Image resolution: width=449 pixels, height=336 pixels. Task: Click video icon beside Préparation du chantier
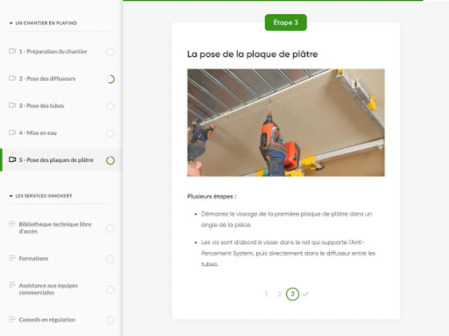click(12, 52)
